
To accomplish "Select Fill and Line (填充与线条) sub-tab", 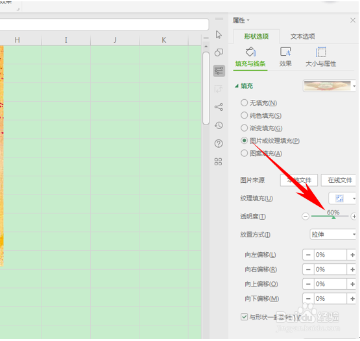I will (x=250, y=64).
